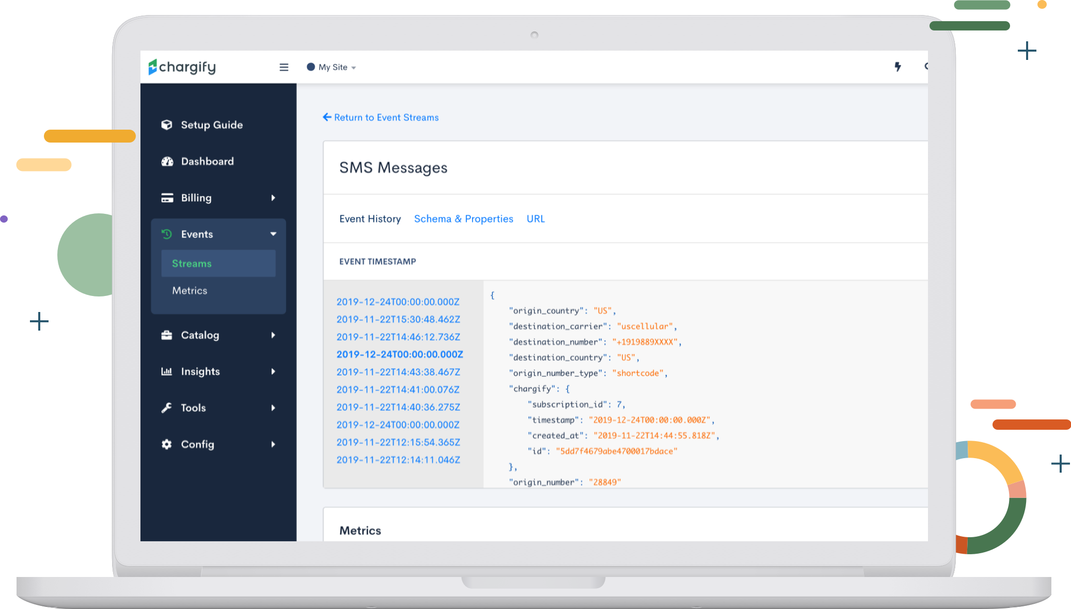Click the "5dd7f4679abe4700017bdace" id value

click(x=617, y=451)
